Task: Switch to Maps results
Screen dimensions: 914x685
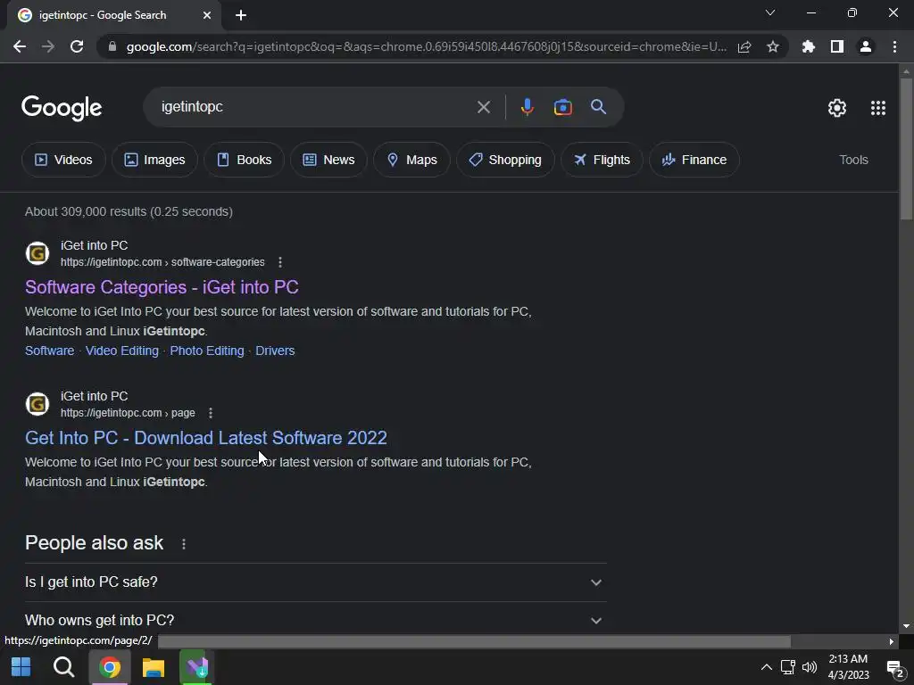Action: (x=411, y=160)
